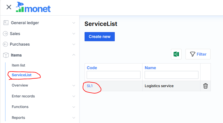Select ServiceList in the sidebar
This screenshot has height=123, width=223.
coord(22,75)
